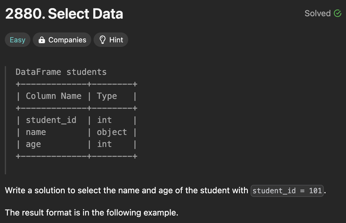Click the age row in schema table
Image resolution: width=346 pixels, height=223 pixels.
[33, 144]
